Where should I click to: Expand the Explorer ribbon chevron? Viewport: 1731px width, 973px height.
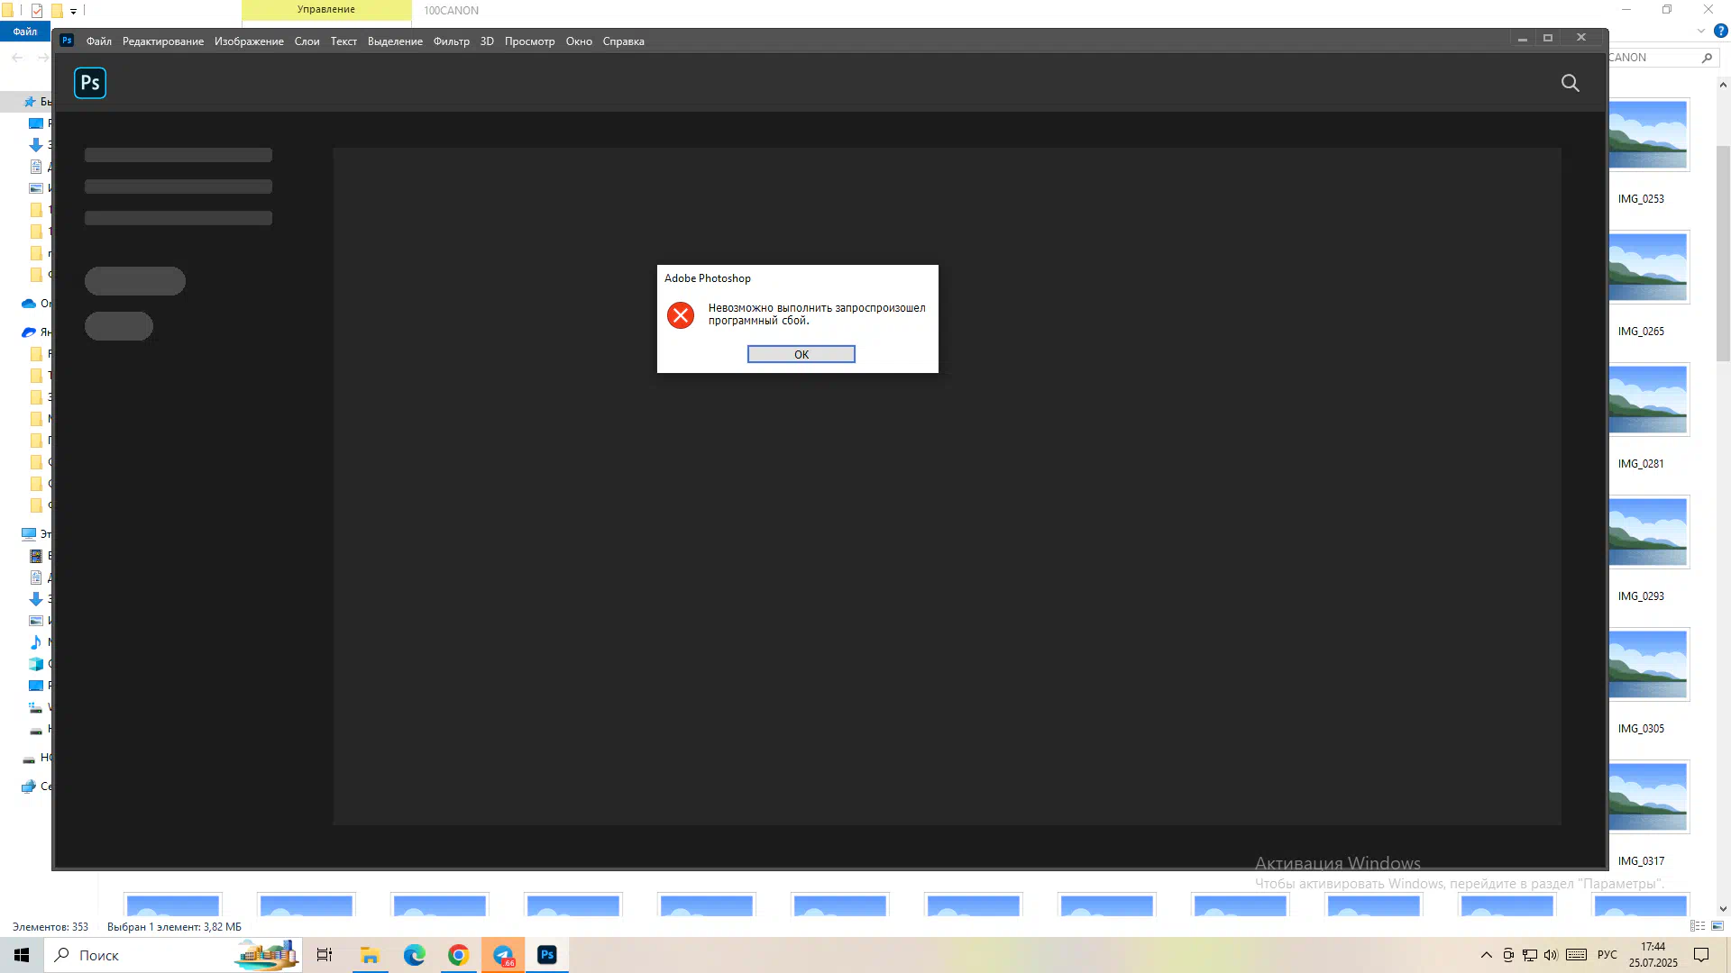pyautogui.click(x=1701, y=31)
